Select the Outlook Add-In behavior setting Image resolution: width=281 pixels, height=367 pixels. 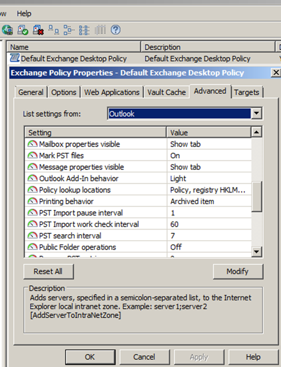(x=138, y=178)
